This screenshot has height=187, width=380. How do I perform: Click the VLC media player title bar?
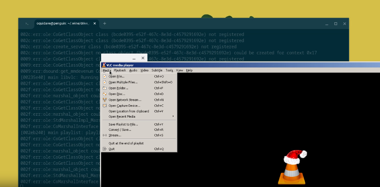[240, 65]
